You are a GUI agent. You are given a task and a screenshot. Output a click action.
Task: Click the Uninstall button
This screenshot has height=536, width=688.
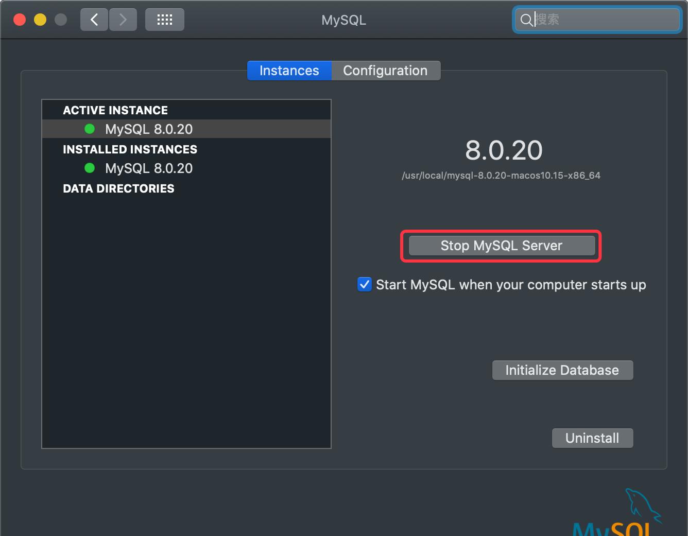click(x=592, y=438)
